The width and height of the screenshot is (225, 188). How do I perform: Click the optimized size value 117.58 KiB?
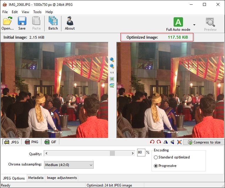(178, 37)
